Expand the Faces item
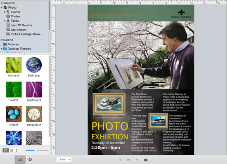The image size is (227, 164). point(5,21)
